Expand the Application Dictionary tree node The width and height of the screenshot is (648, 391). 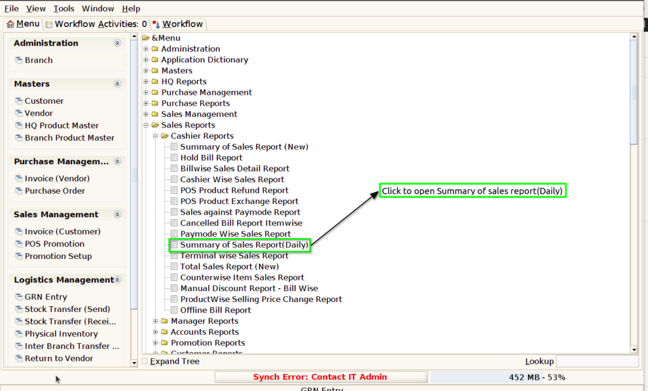point(146,60)
